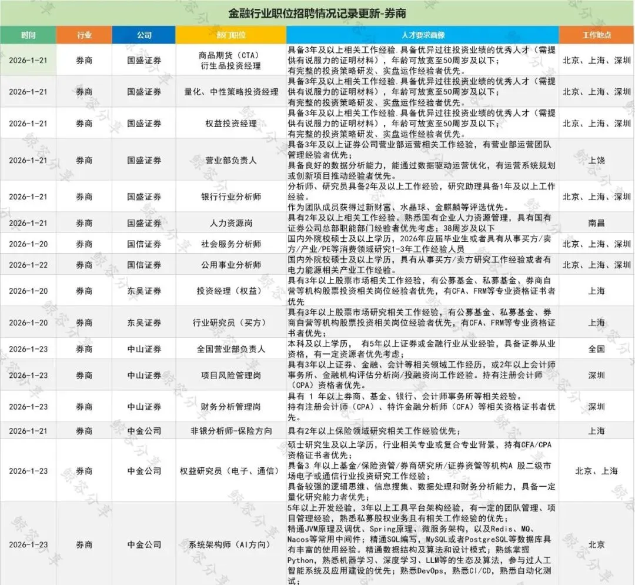Click the 2026-1-22 date cell
Viewport: 635px width, 585px height.
point(28,265)
